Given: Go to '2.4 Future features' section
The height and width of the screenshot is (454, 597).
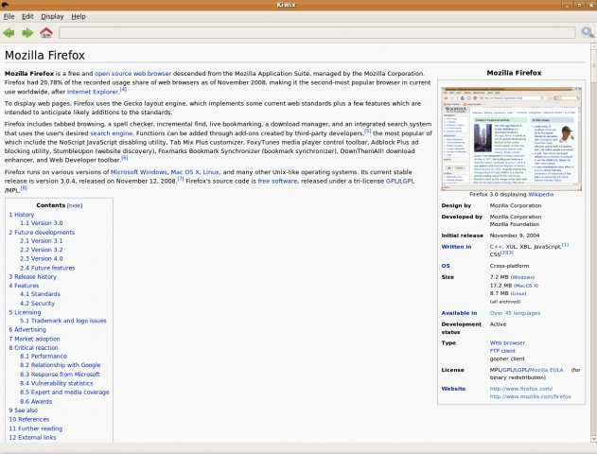Looking at the screenshot, I should 47,268.
